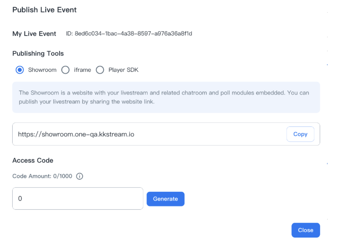Click the Publish Live Event title

45,10
